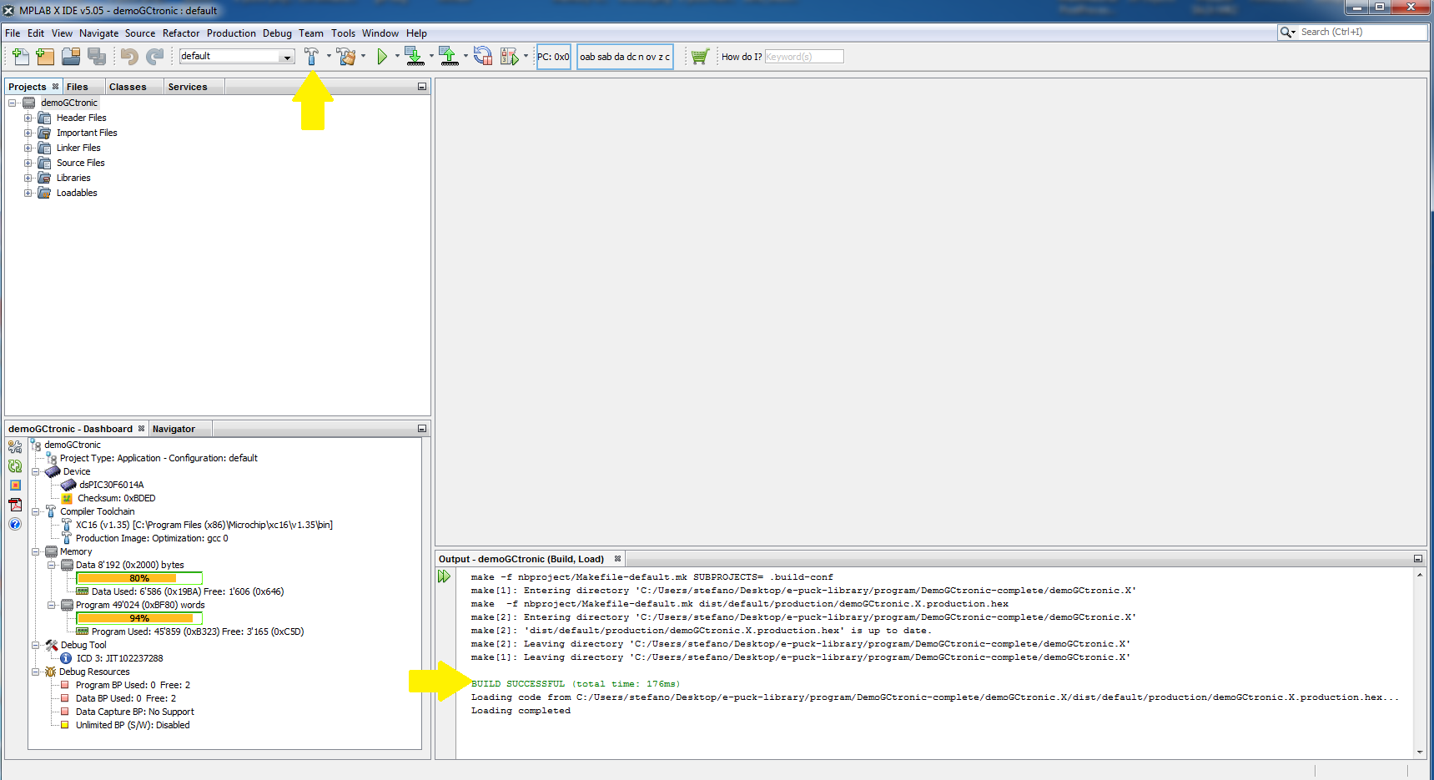Expand the Source Files tree node
Image resolution: width=1434 pixels, height=780 pixels.
point(28,163)
